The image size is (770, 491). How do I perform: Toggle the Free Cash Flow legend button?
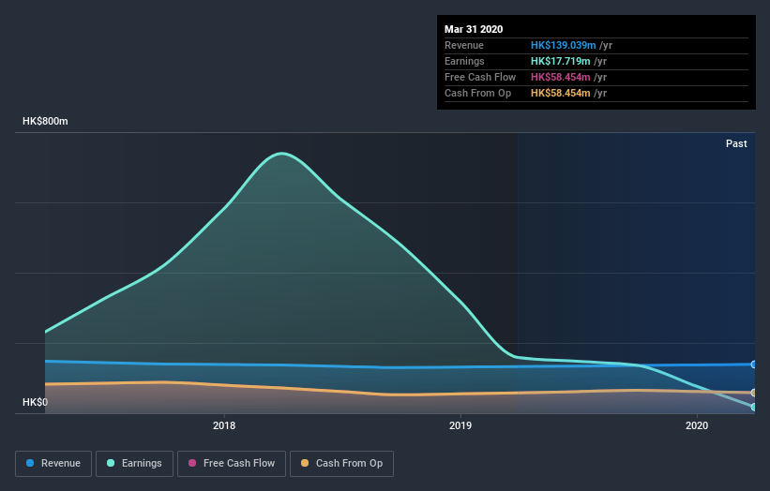tap(232, 464)
